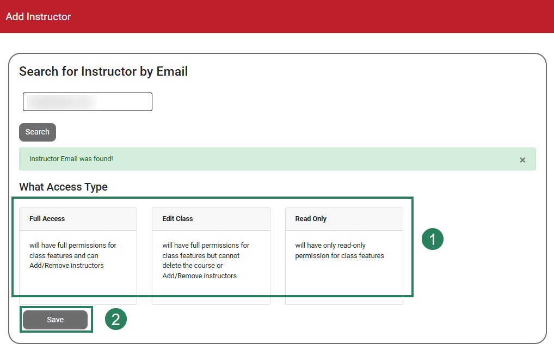This screenshot has width=554, height=349.
Task: Click the 'Search for Instructor by Email' heading
Action: point(103,71)
